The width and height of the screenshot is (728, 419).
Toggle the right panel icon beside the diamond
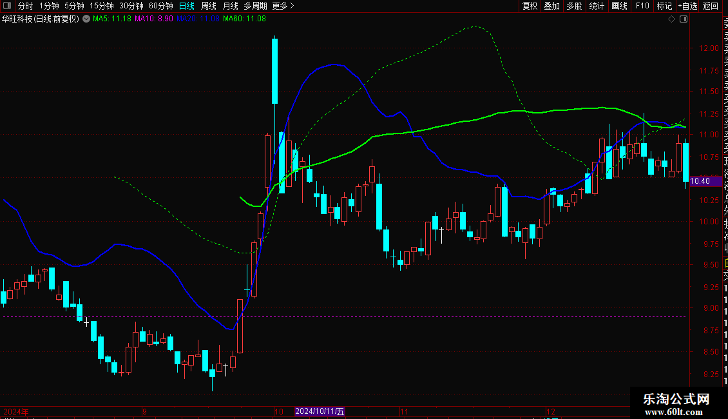[x=684, y=19]
